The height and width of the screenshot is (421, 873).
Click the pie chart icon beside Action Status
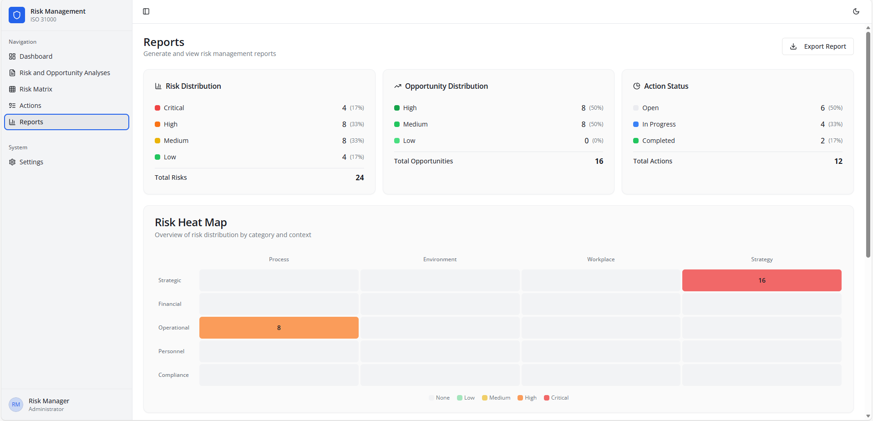(636, 86)
